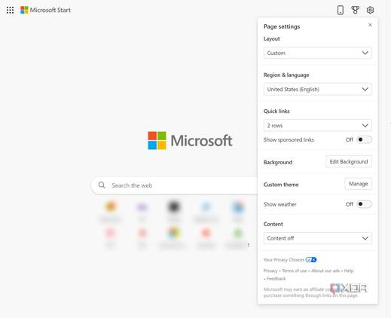Click the central Microsoft logo
The height and width of the screenshot is (318, 391).
pos(190,140)
